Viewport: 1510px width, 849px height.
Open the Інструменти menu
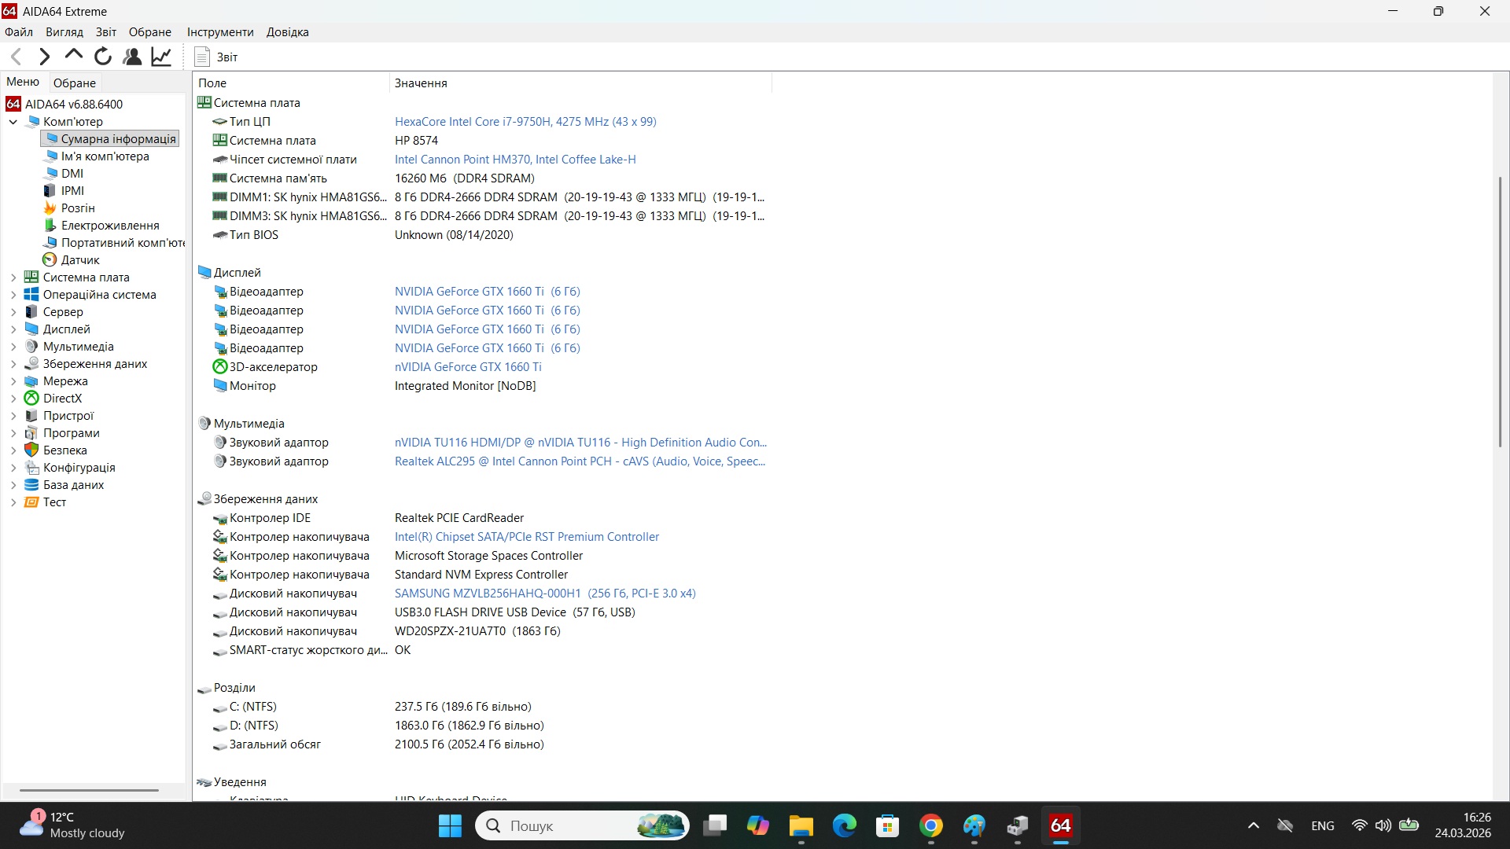click(219, 31)
